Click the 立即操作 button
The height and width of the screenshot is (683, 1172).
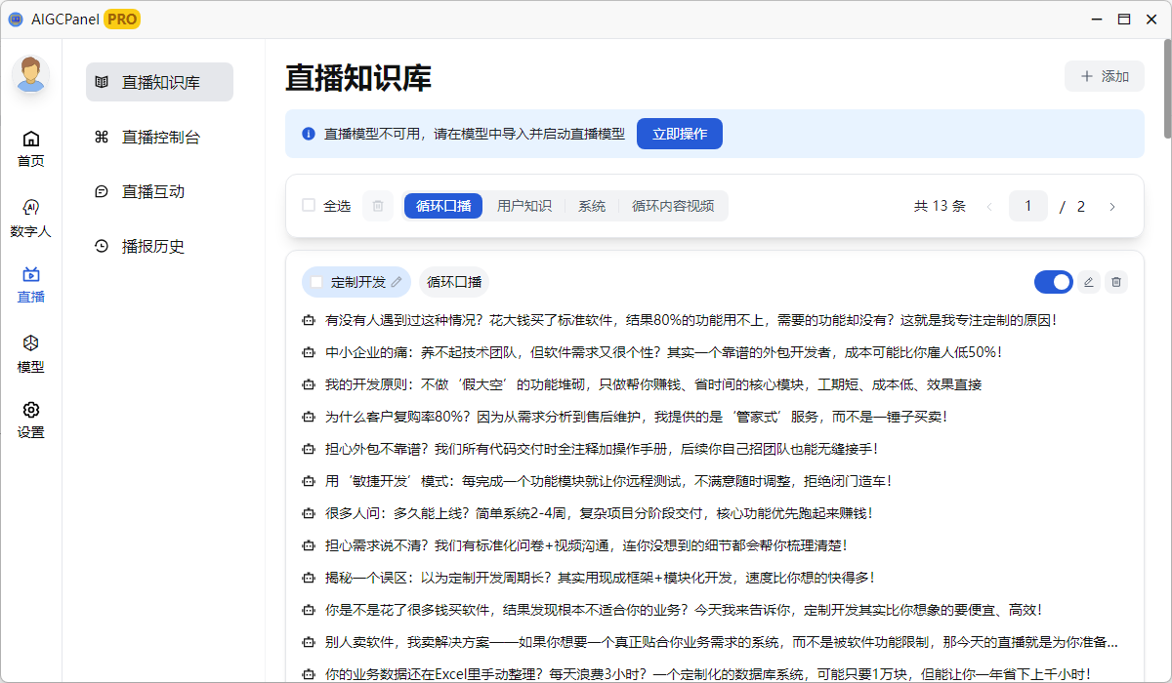click(x=680, y=134)
